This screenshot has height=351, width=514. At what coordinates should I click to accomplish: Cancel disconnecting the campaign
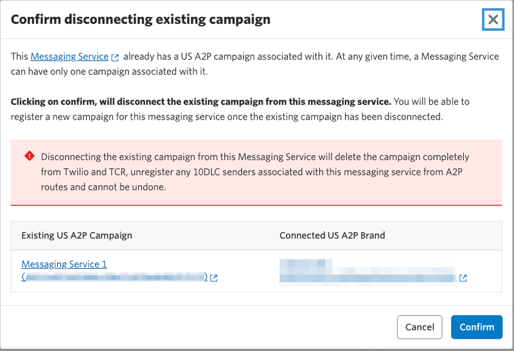pyautogui.click(x=420, y=327)
